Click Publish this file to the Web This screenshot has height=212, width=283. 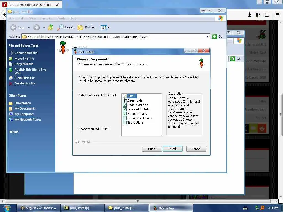tap(30, 71)
